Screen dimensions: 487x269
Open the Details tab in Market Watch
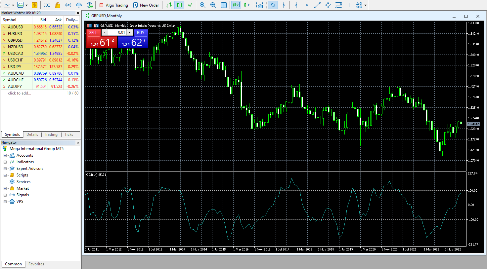tap(32, 134)
